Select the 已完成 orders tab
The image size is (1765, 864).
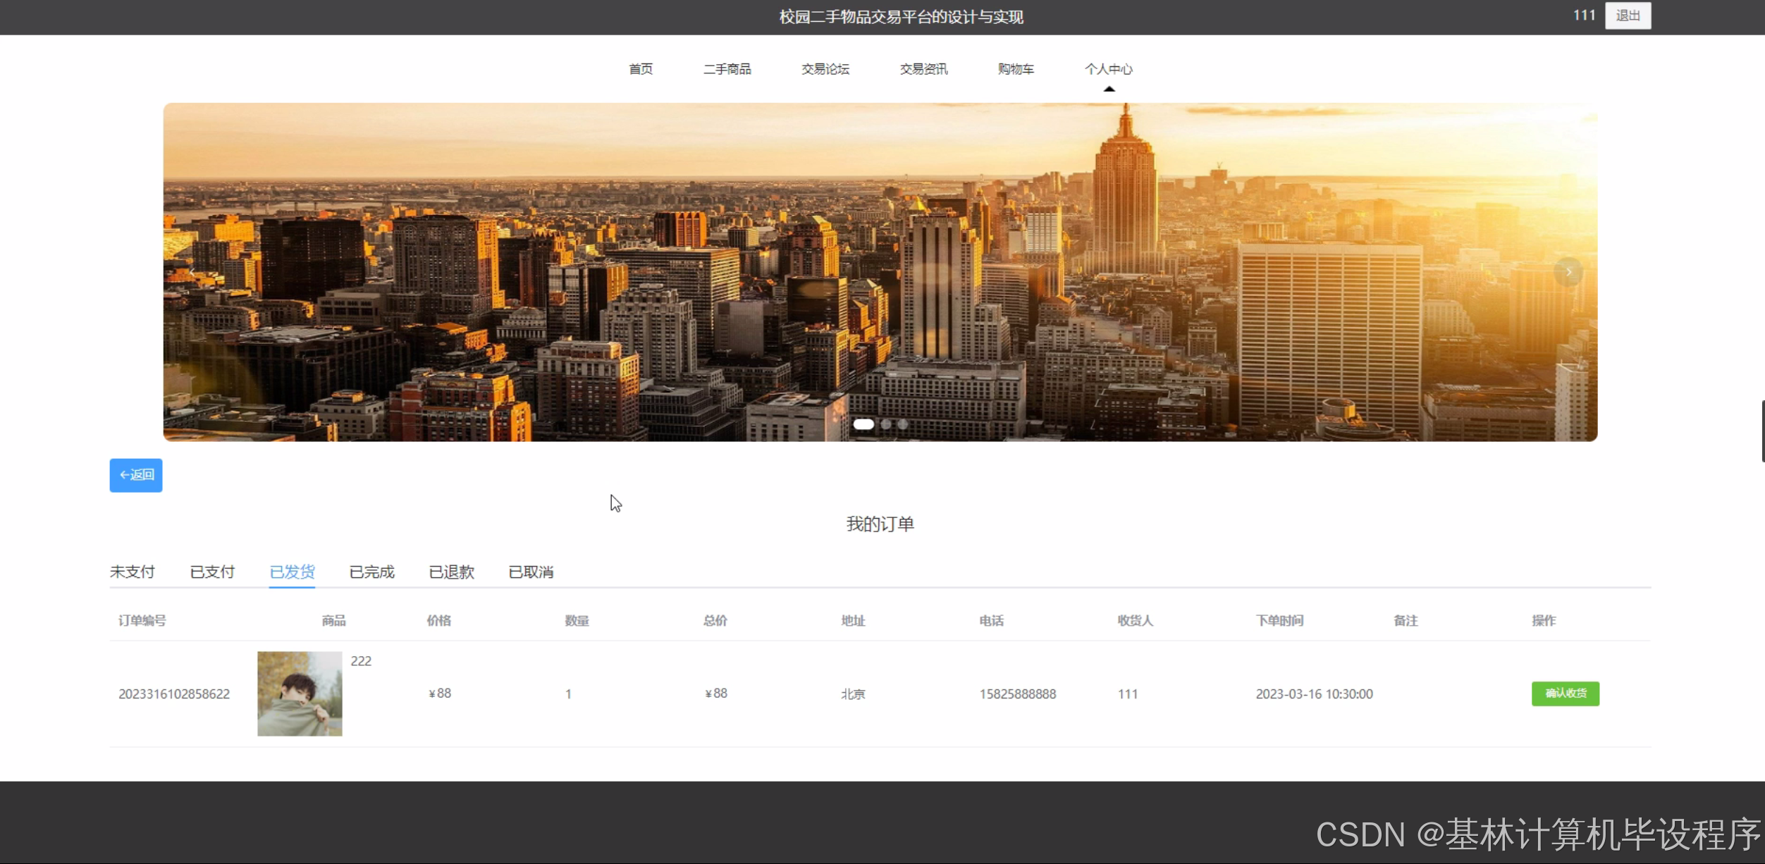click(371, 572)
